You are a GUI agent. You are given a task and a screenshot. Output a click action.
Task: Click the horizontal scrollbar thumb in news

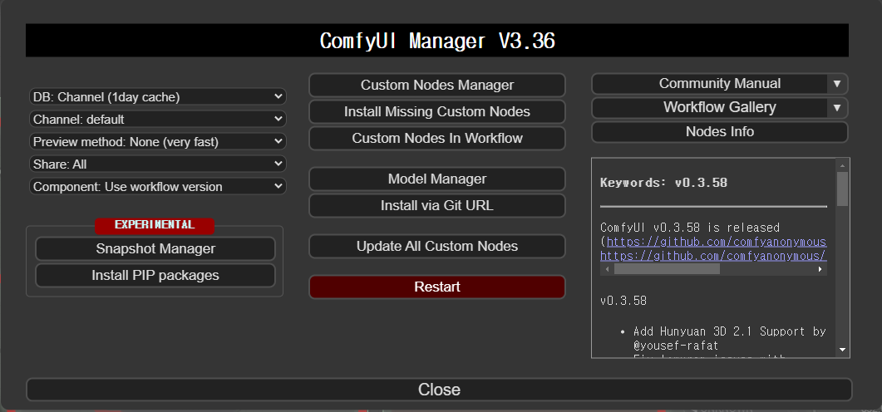667,269
